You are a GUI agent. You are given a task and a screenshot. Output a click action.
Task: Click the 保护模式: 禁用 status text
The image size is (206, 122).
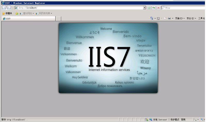pyautogui.click(x=178, y=119)
